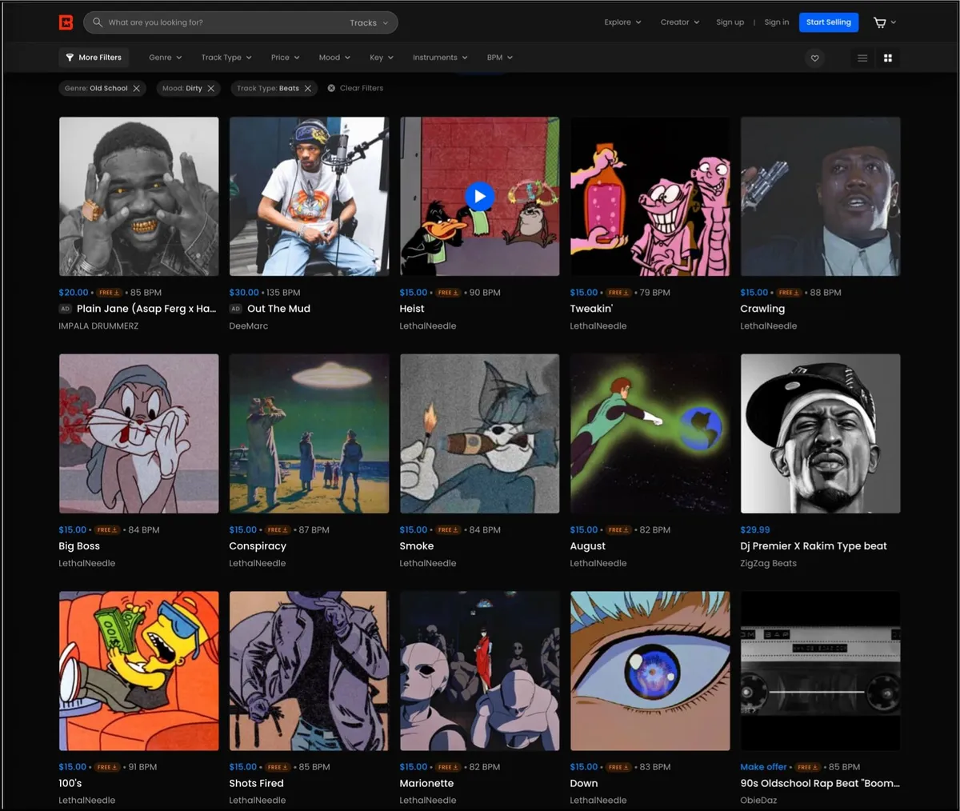Click FREE download badge on 100's

click(106, 767)
